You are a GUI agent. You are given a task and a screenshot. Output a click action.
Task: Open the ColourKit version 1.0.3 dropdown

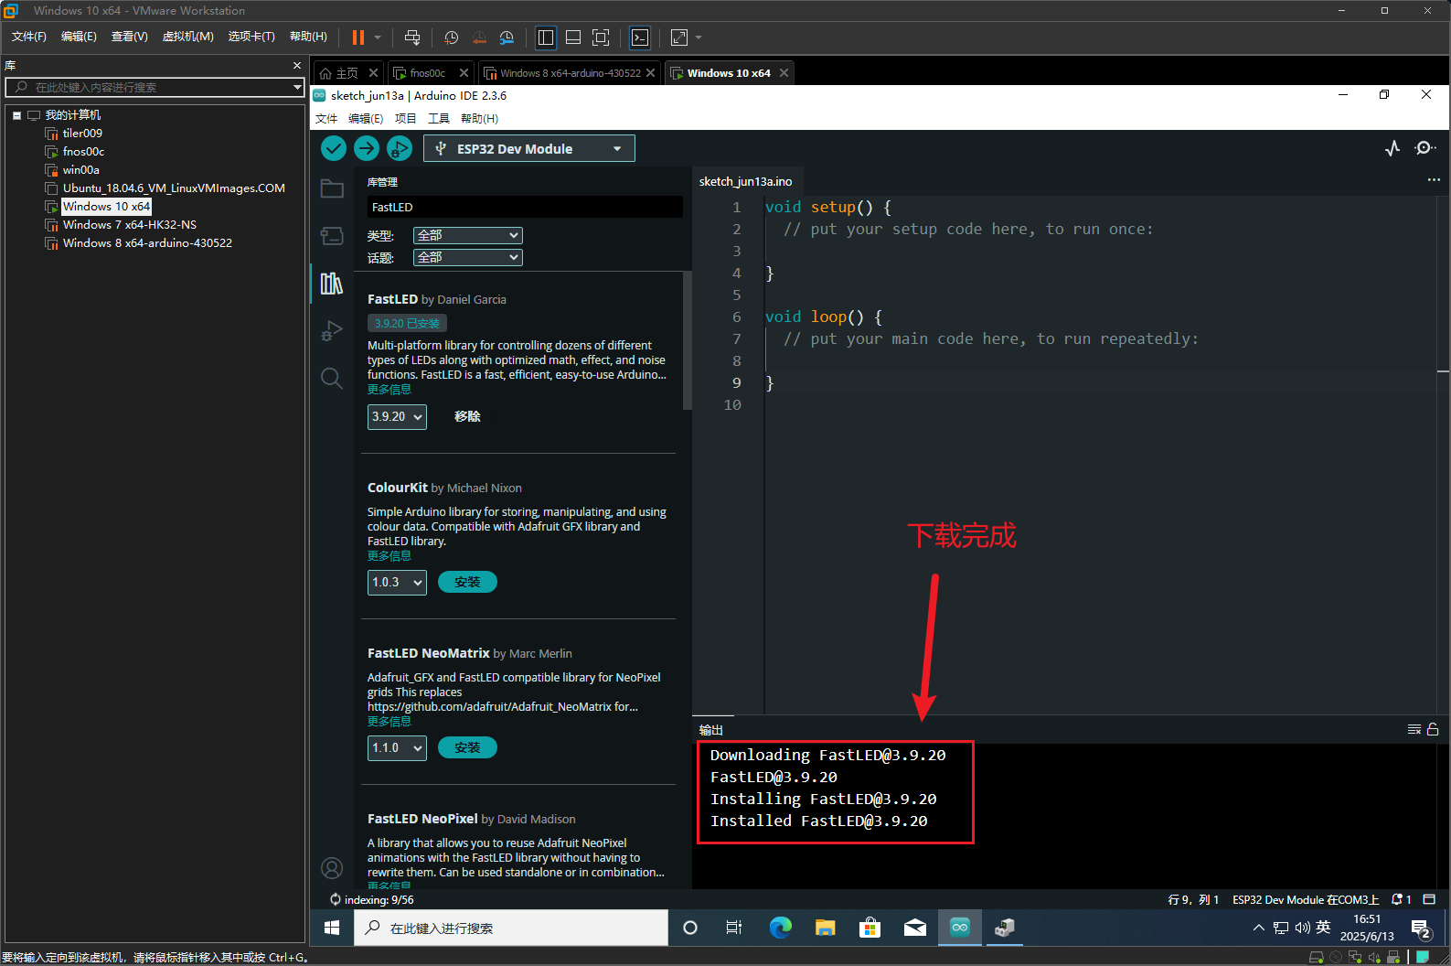pyautogui.click(x=397, y=582)
